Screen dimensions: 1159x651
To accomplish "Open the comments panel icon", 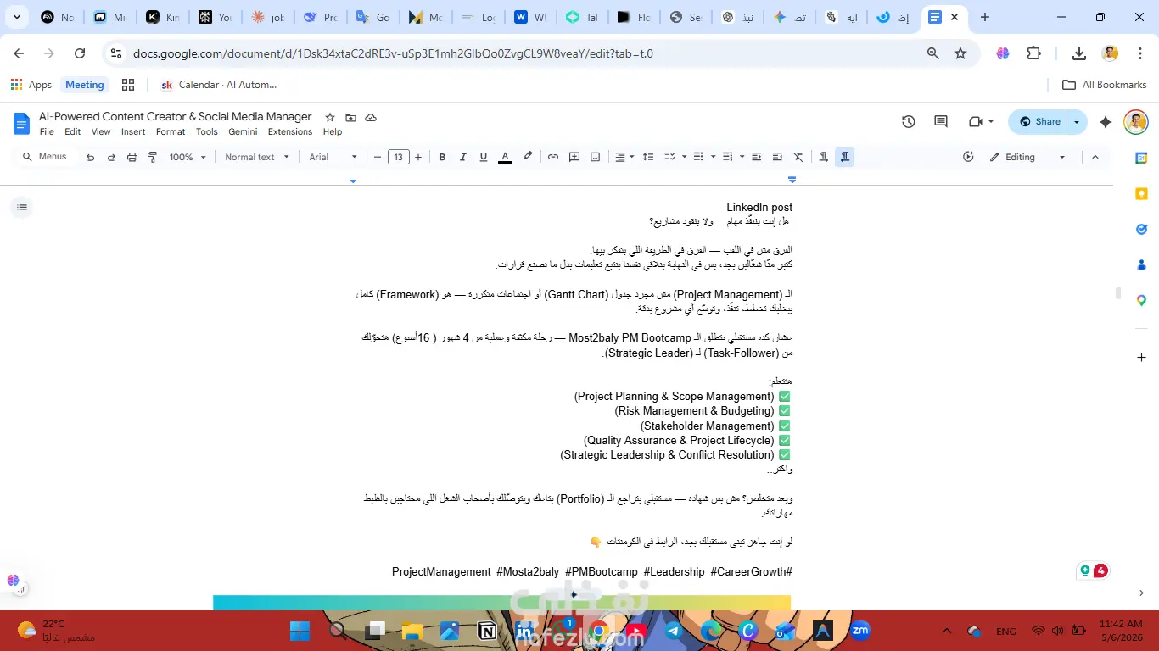I will click(x=941, y=122).
